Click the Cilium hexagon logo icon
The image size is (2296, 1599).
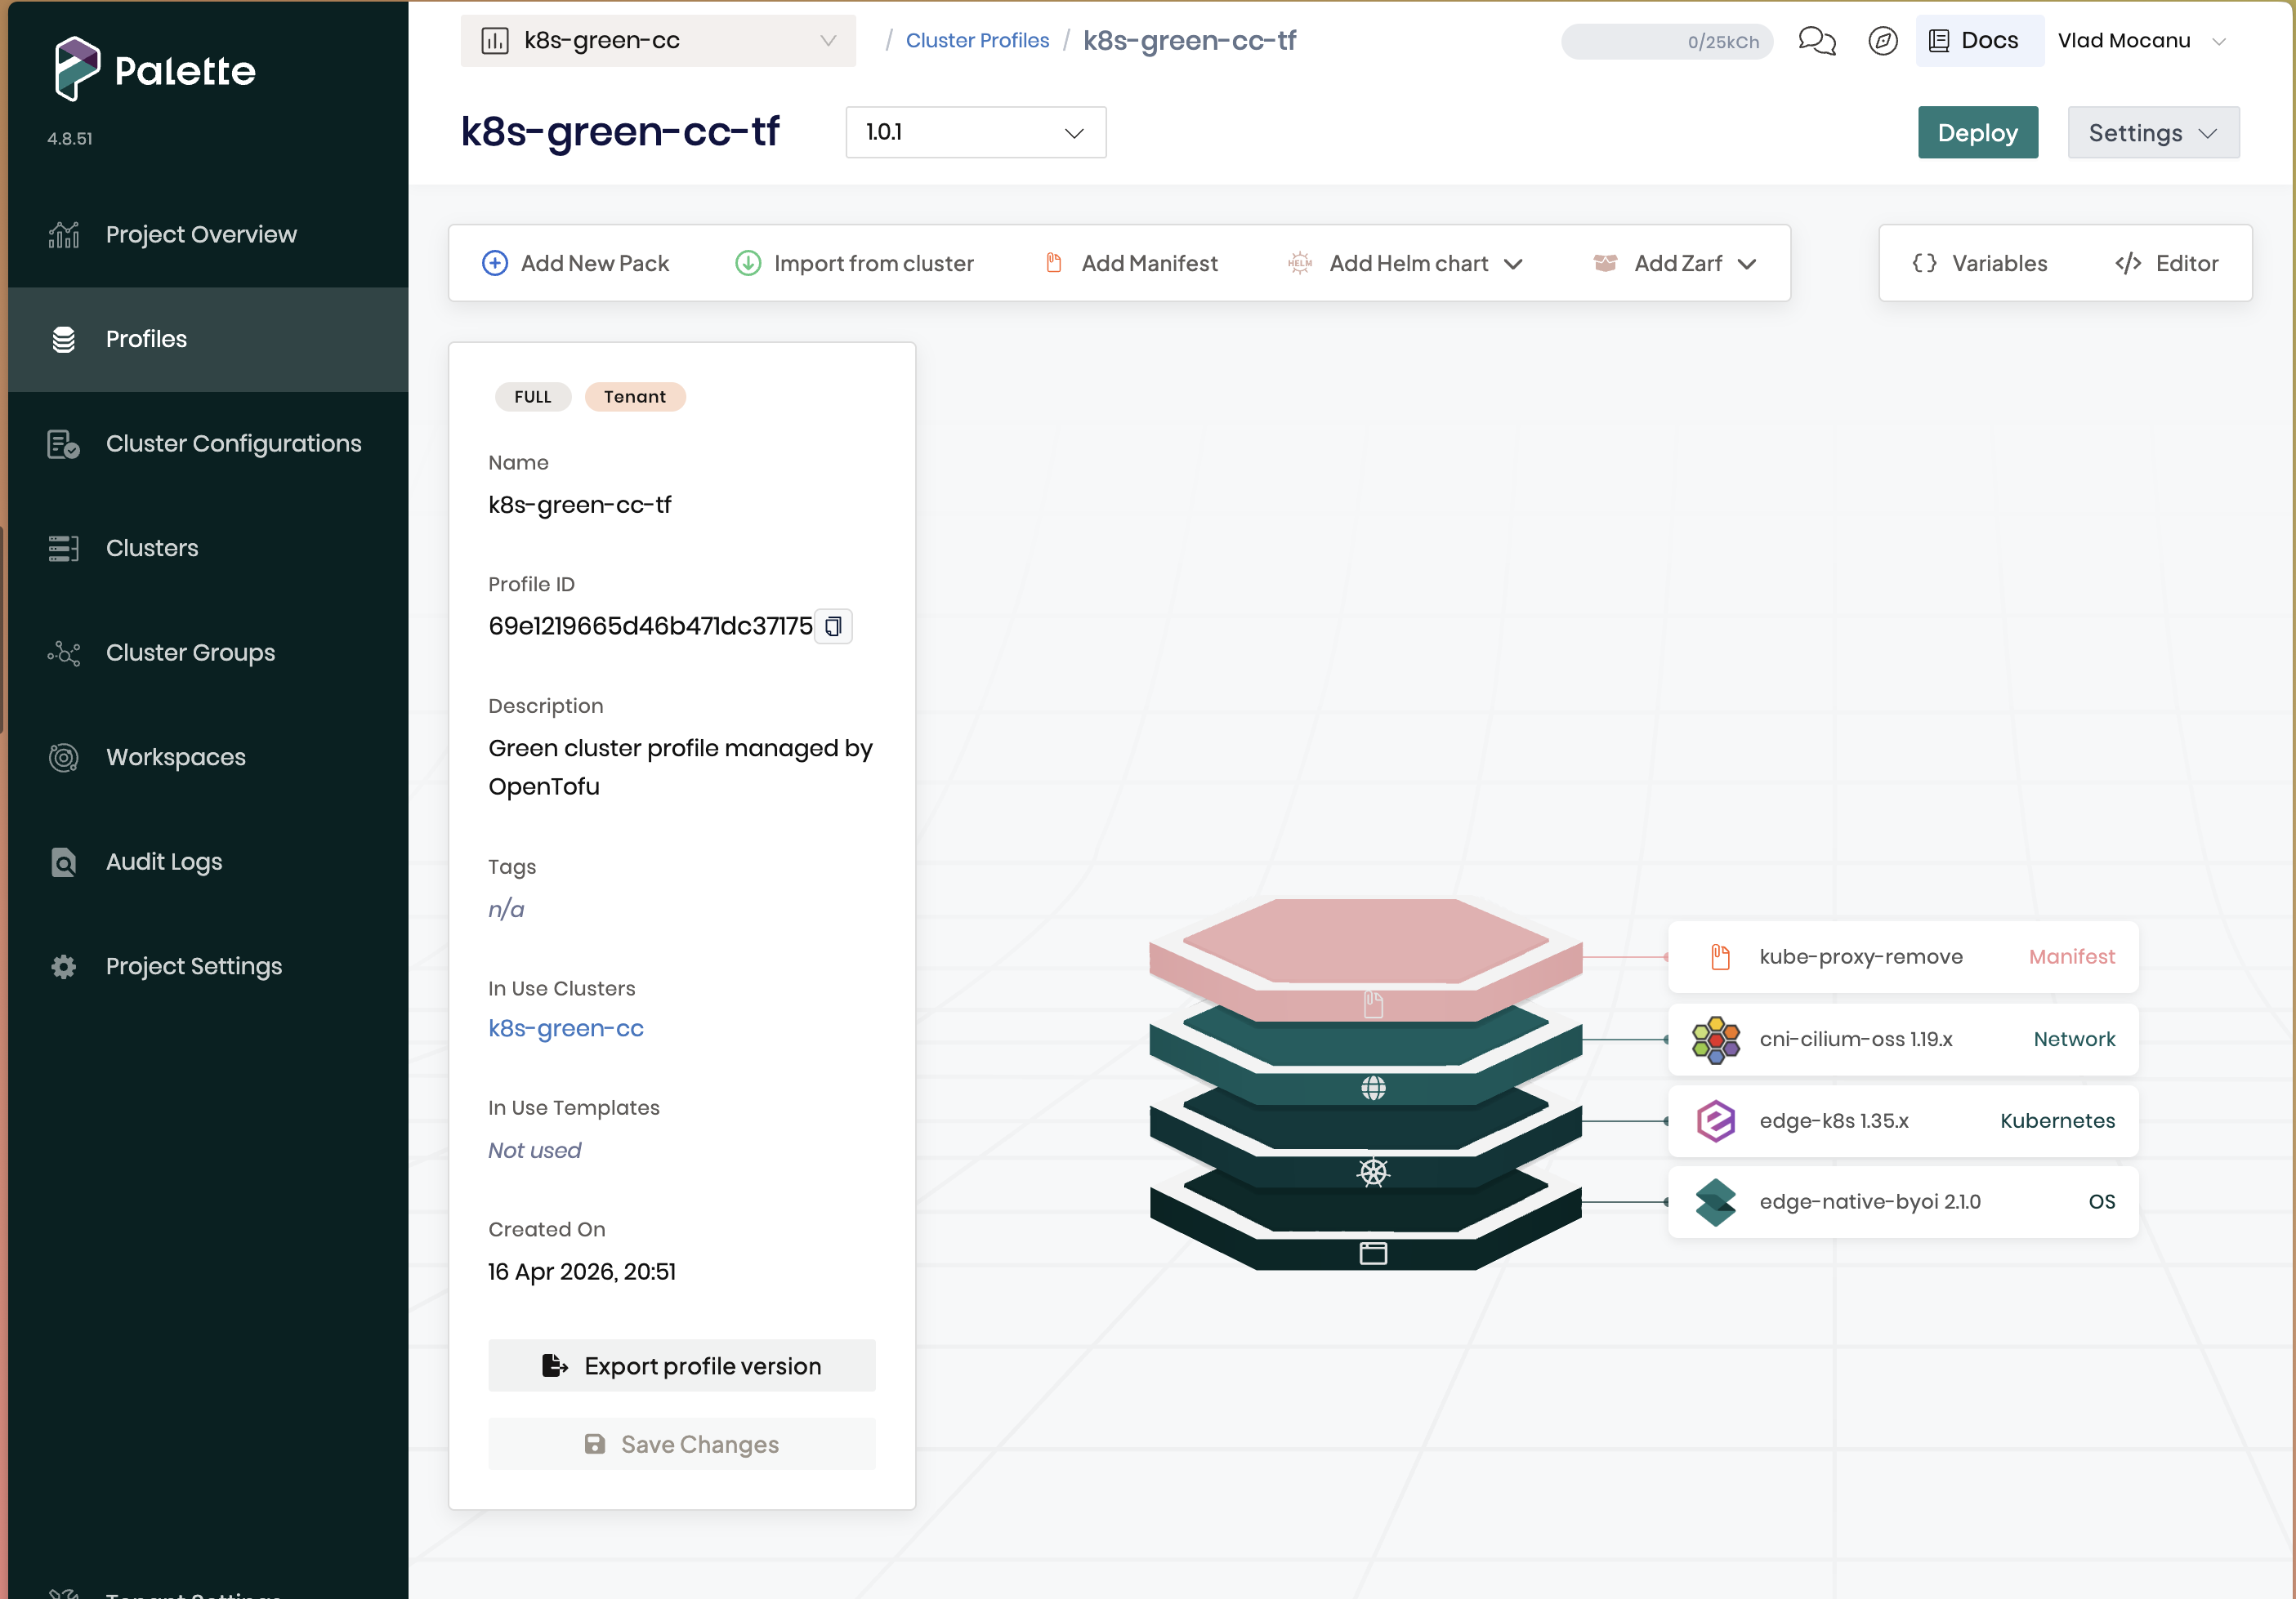click(x=1716, y=1040)
